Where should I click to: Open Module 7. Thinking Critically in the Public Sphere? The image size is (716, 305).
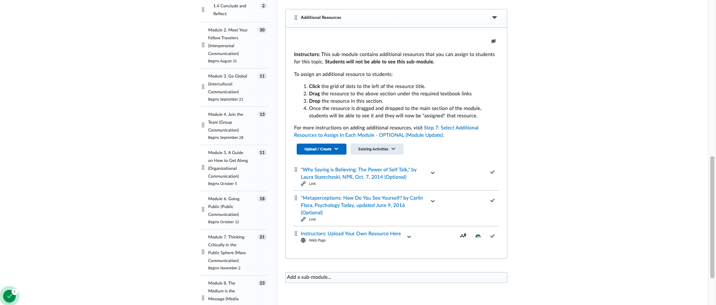227,248
